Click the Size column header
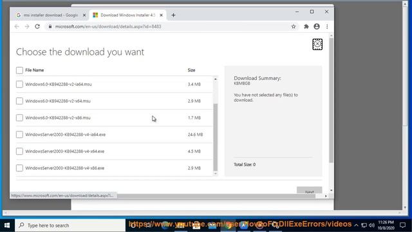Image resolution: width=412 pixels, height=232 pixels. [191, 70]
